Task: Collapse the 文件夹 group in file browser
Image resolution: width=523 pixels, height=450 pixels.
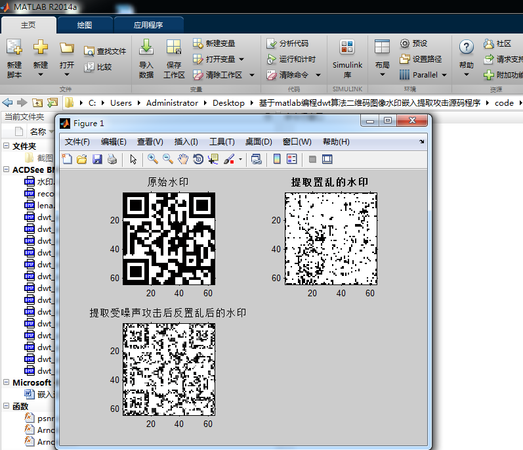Action: [6, 146]
